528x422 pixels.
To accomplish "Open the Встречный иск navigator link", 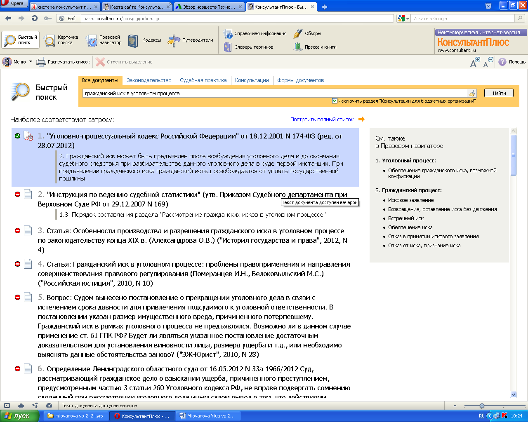I will pos(406,218).
